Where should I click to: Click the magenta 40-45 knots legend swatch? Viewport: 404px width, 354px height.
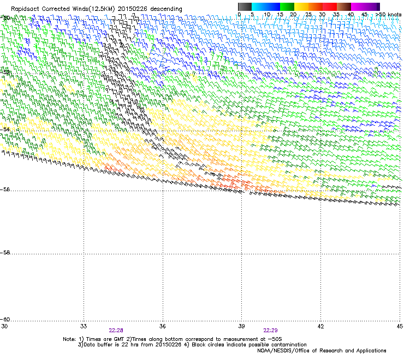358,7
